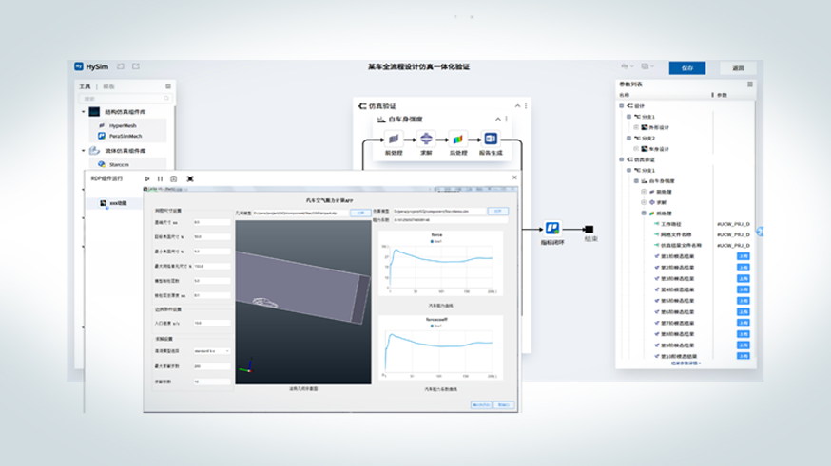Collapse the 仿真验证 flow panel
The width and height of the screenshot is (831, 466).
516,105
